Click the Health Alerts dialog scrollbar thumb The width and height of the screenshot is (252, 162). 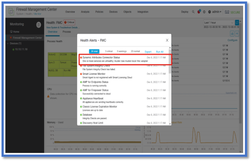(170, 61)
